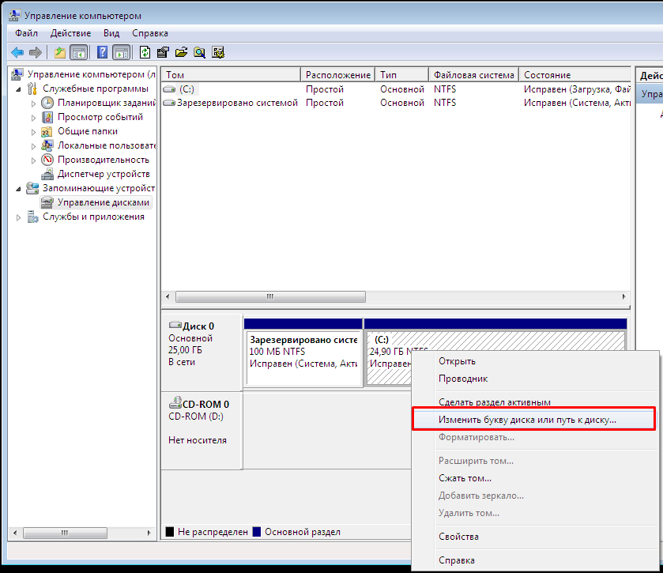663x573 pixels.
Task: Toggle the console tree show/hide icon
Action: click(79, 52)
